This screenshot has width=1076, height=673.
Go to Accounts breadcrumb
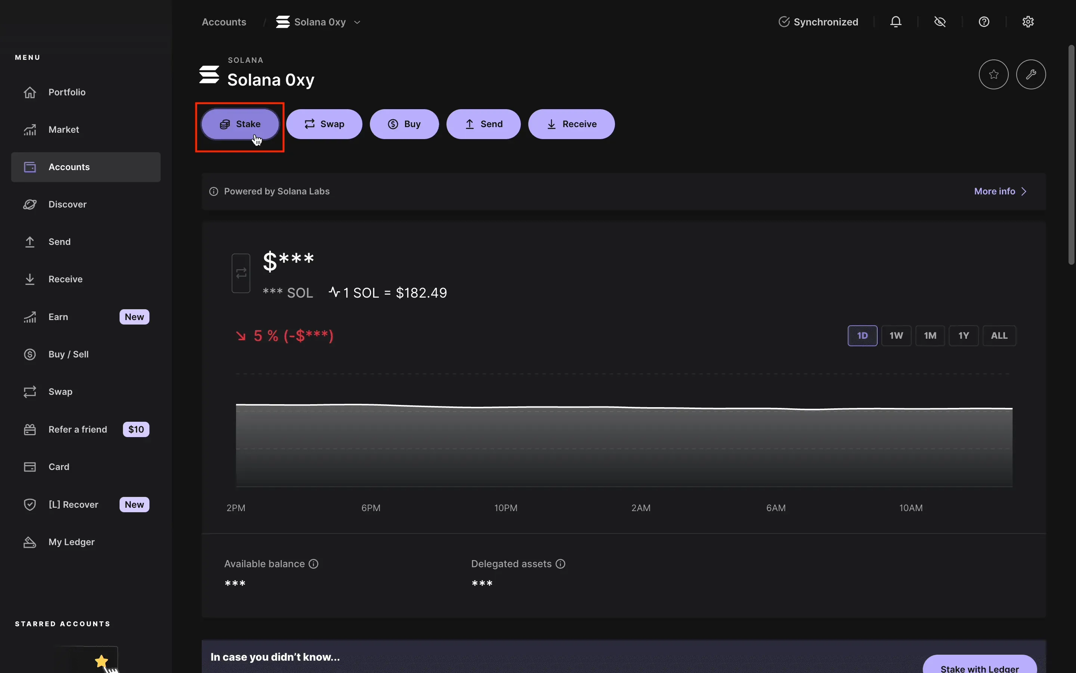[224, 22]
